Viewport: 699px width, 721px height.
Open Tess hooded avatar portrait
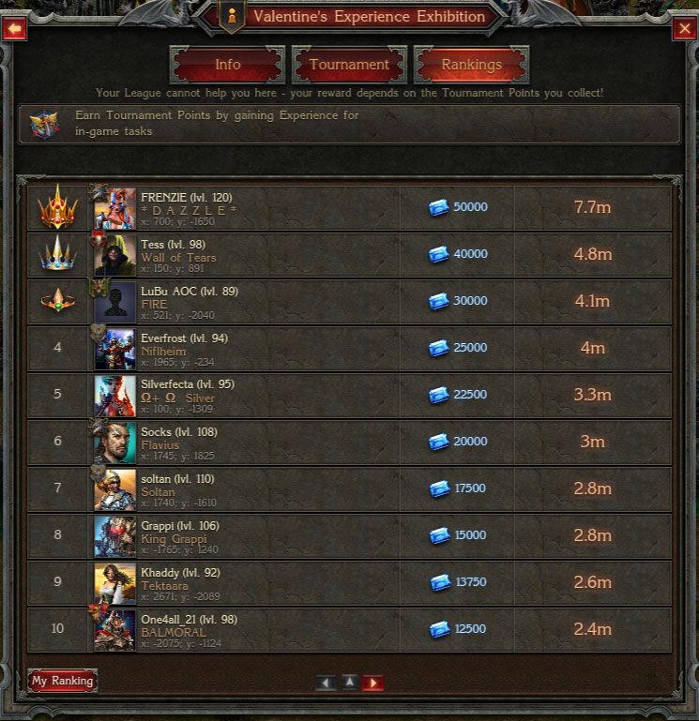[115, 255]
